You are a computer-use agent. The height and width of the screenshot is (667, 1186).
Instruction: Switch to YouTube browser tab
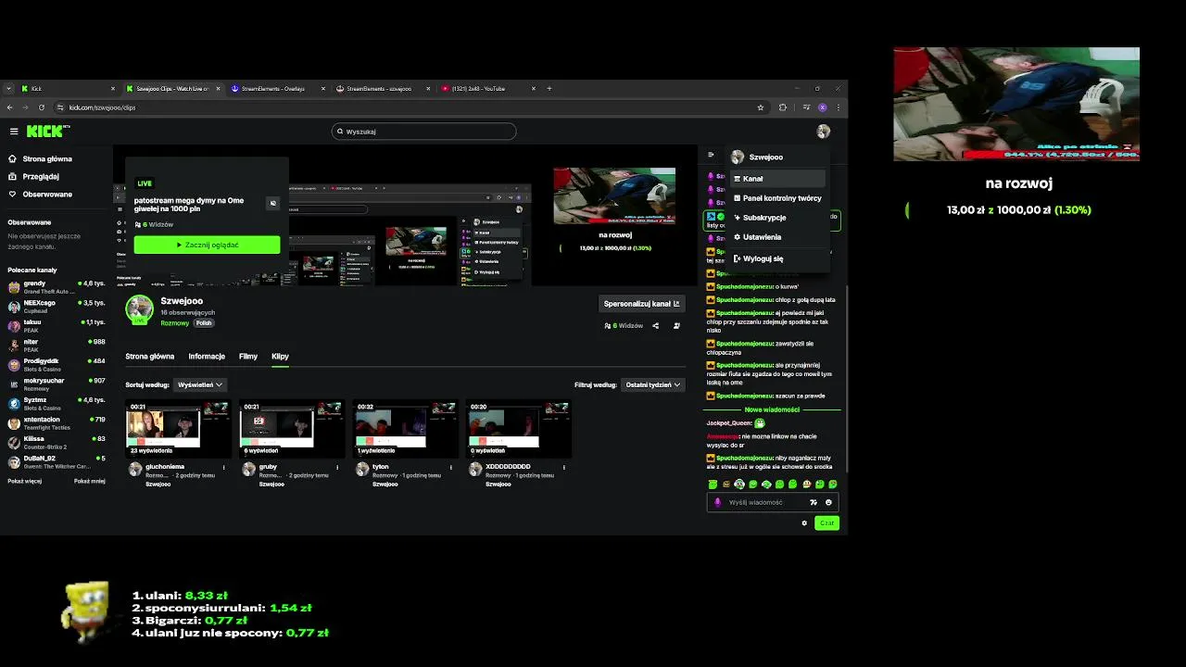click(486, 89)
